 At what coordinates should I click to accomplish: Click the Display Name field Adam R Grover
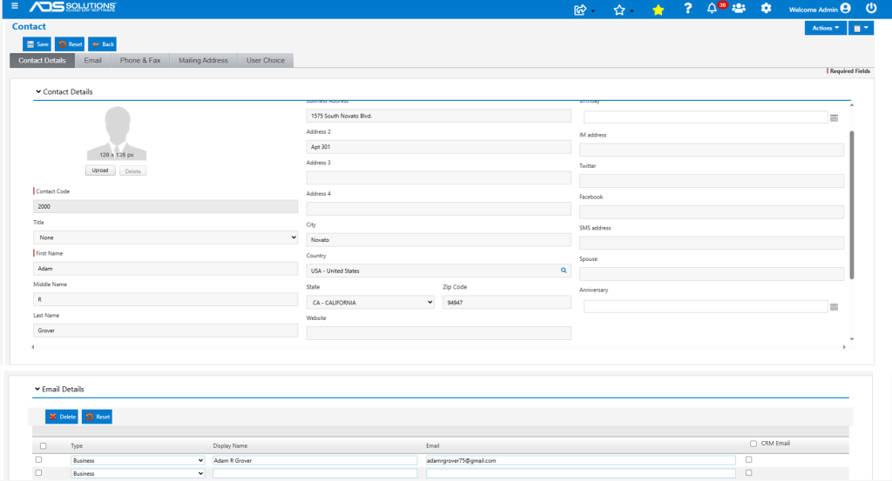315,460
